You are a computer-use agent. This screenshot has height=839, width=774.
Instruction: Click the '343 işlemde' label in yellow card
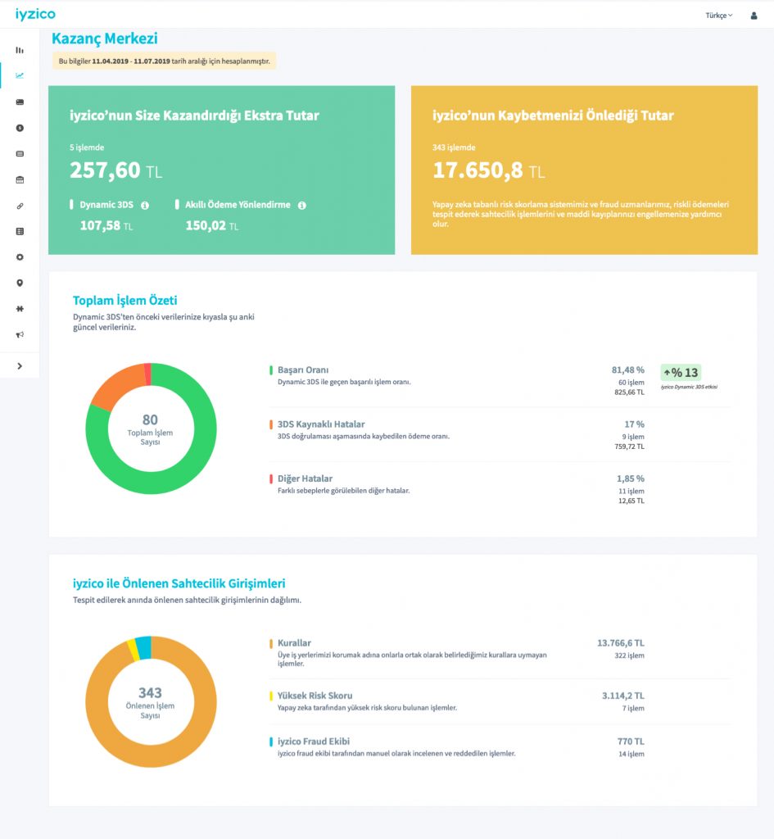click(x=454, y=147)
